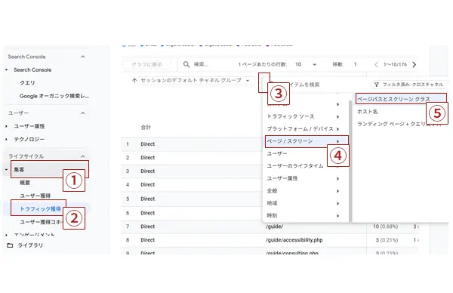The image size is (453, 293).
Task: Click the グラフに表示 button
Action: click(x=146, y=64)
